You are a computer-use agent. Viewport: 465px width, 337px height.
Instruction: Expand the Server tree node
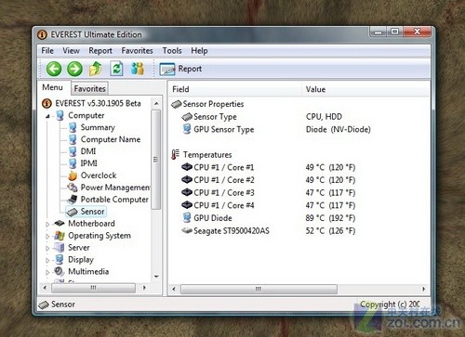click(x=47, y=248)
